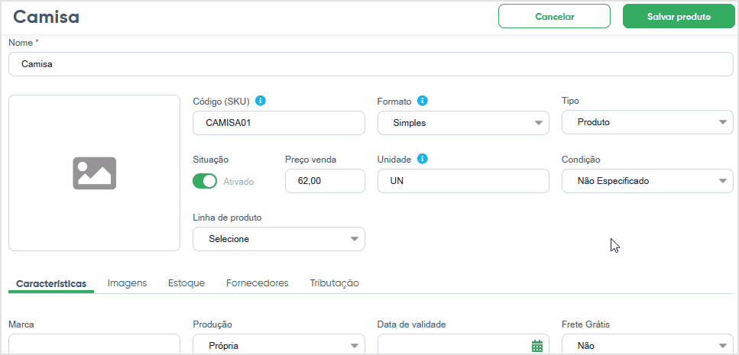Viewport: 739px width, 355px height.
Task: Click the Unidade field with UN
Action: [463, 181]
